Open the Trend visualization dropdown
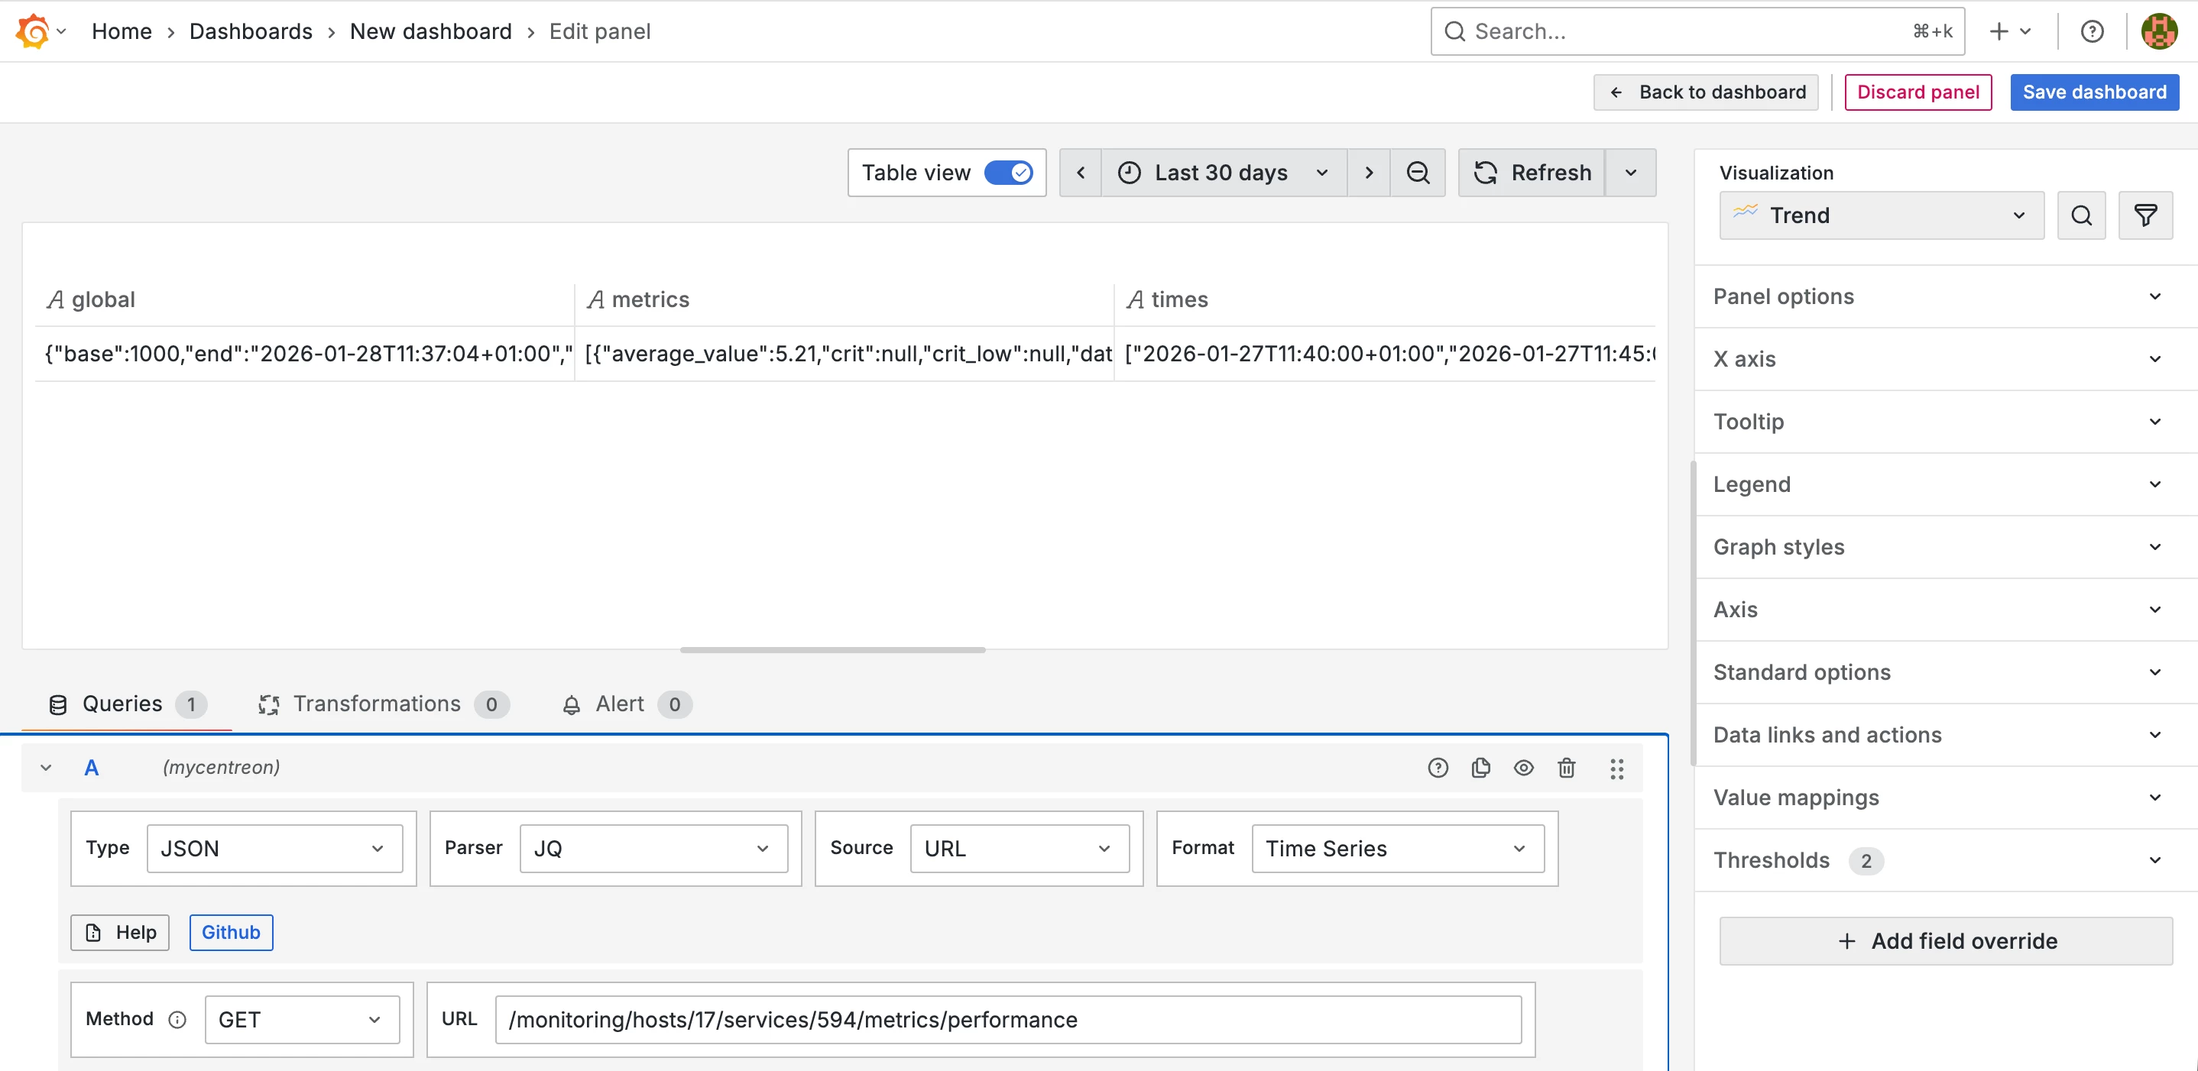2198x1071 pixels. click(1881, 215)
